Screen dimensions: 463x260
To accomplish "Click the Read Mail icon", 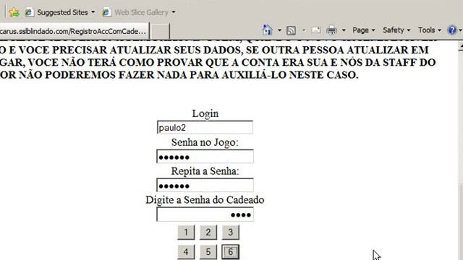I will click(316, 30).
